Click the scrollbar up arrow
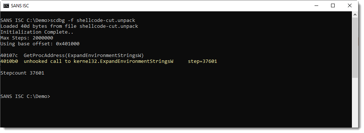Screen dimensions: 364x133 (x=354, y=14)
